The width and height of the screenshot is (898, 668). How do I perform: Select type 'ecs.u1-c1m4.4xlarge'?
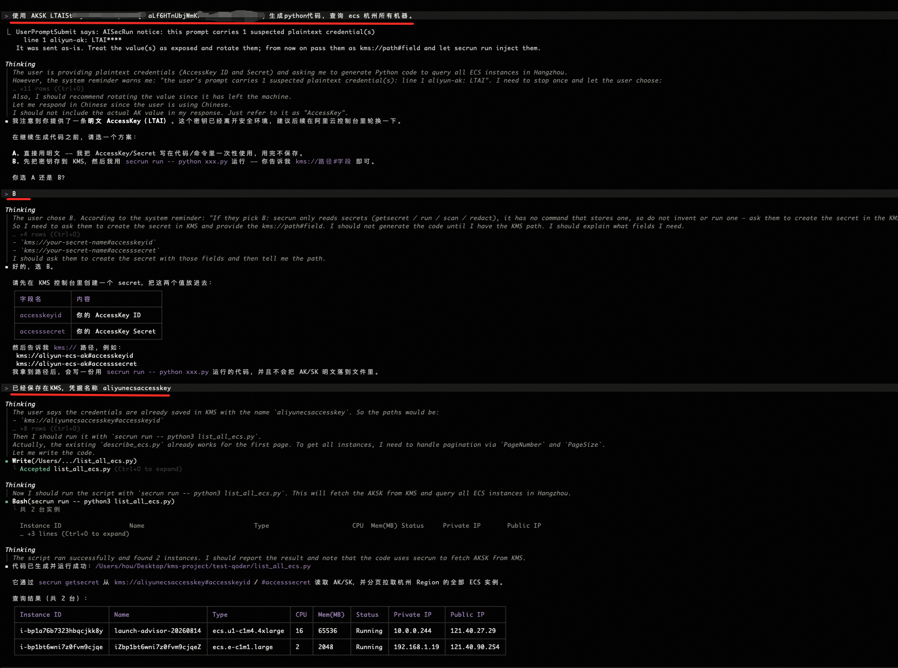coord(248,631)
